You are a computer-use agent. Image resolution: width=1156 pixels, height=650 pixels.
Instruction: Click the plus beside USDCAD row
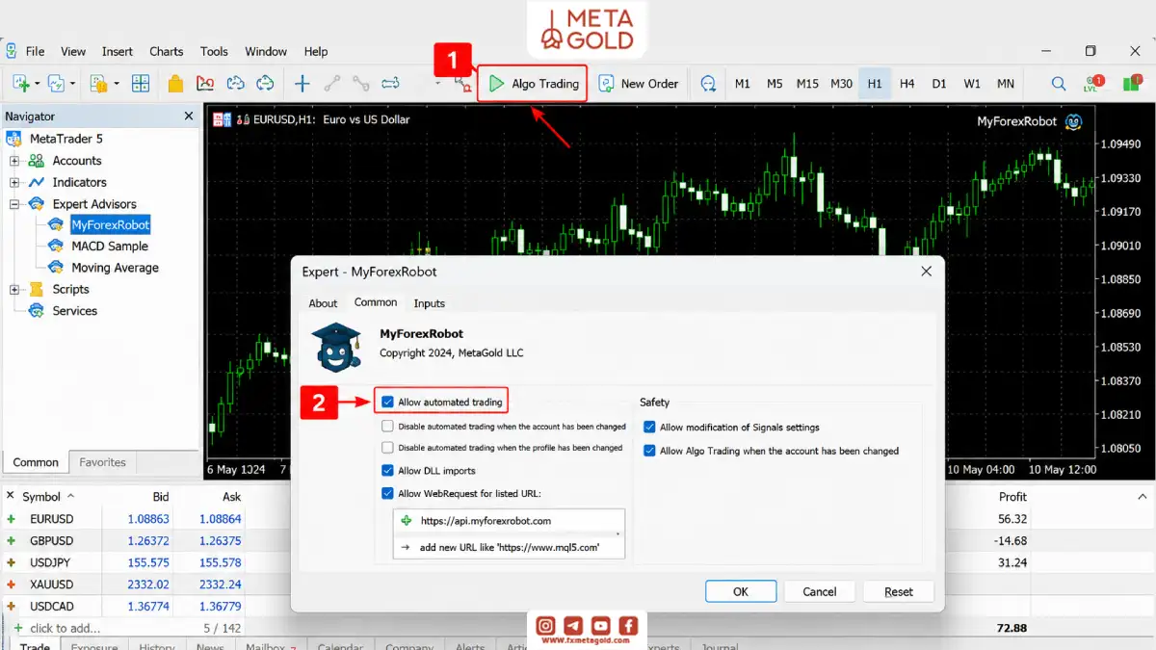tap(12, 607)
